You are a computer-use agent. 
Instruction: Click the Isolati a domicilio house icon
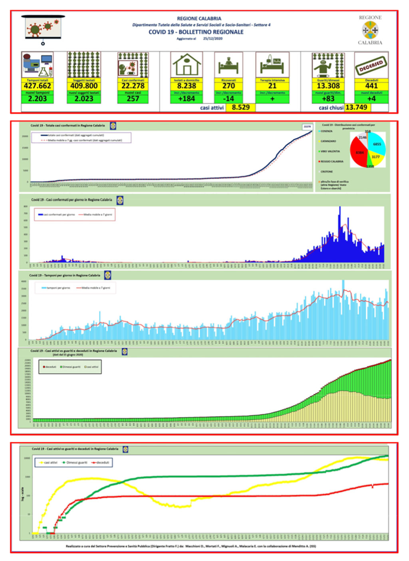tap(187, 65)
